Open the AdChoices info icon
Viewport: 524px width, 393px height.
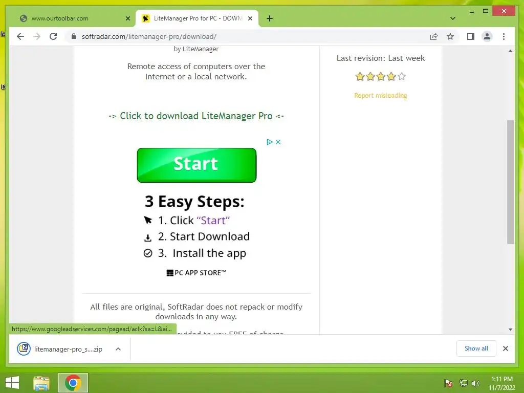pos(270,142)
